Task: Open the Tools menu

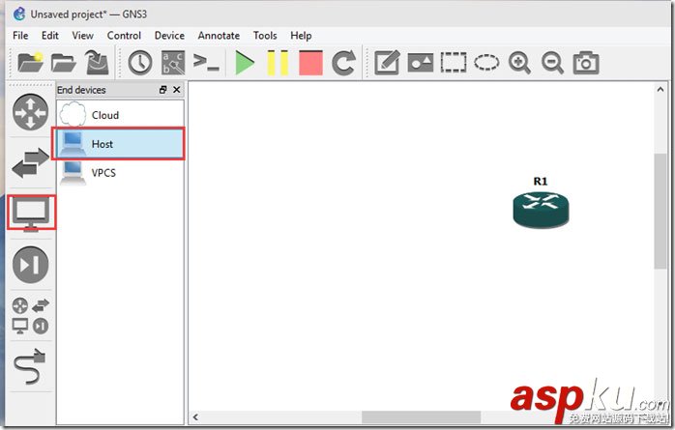Action: tap(265, 36)
